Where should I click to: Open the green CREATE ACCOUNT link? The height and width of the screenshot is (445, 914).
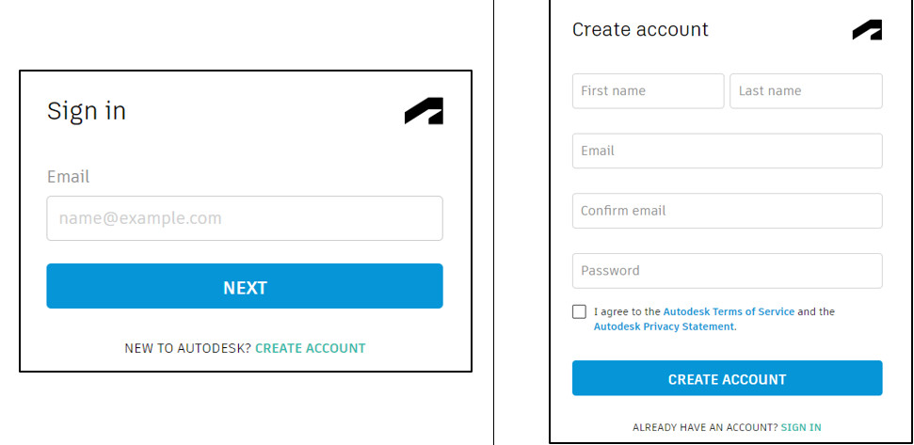coord(310,348)
